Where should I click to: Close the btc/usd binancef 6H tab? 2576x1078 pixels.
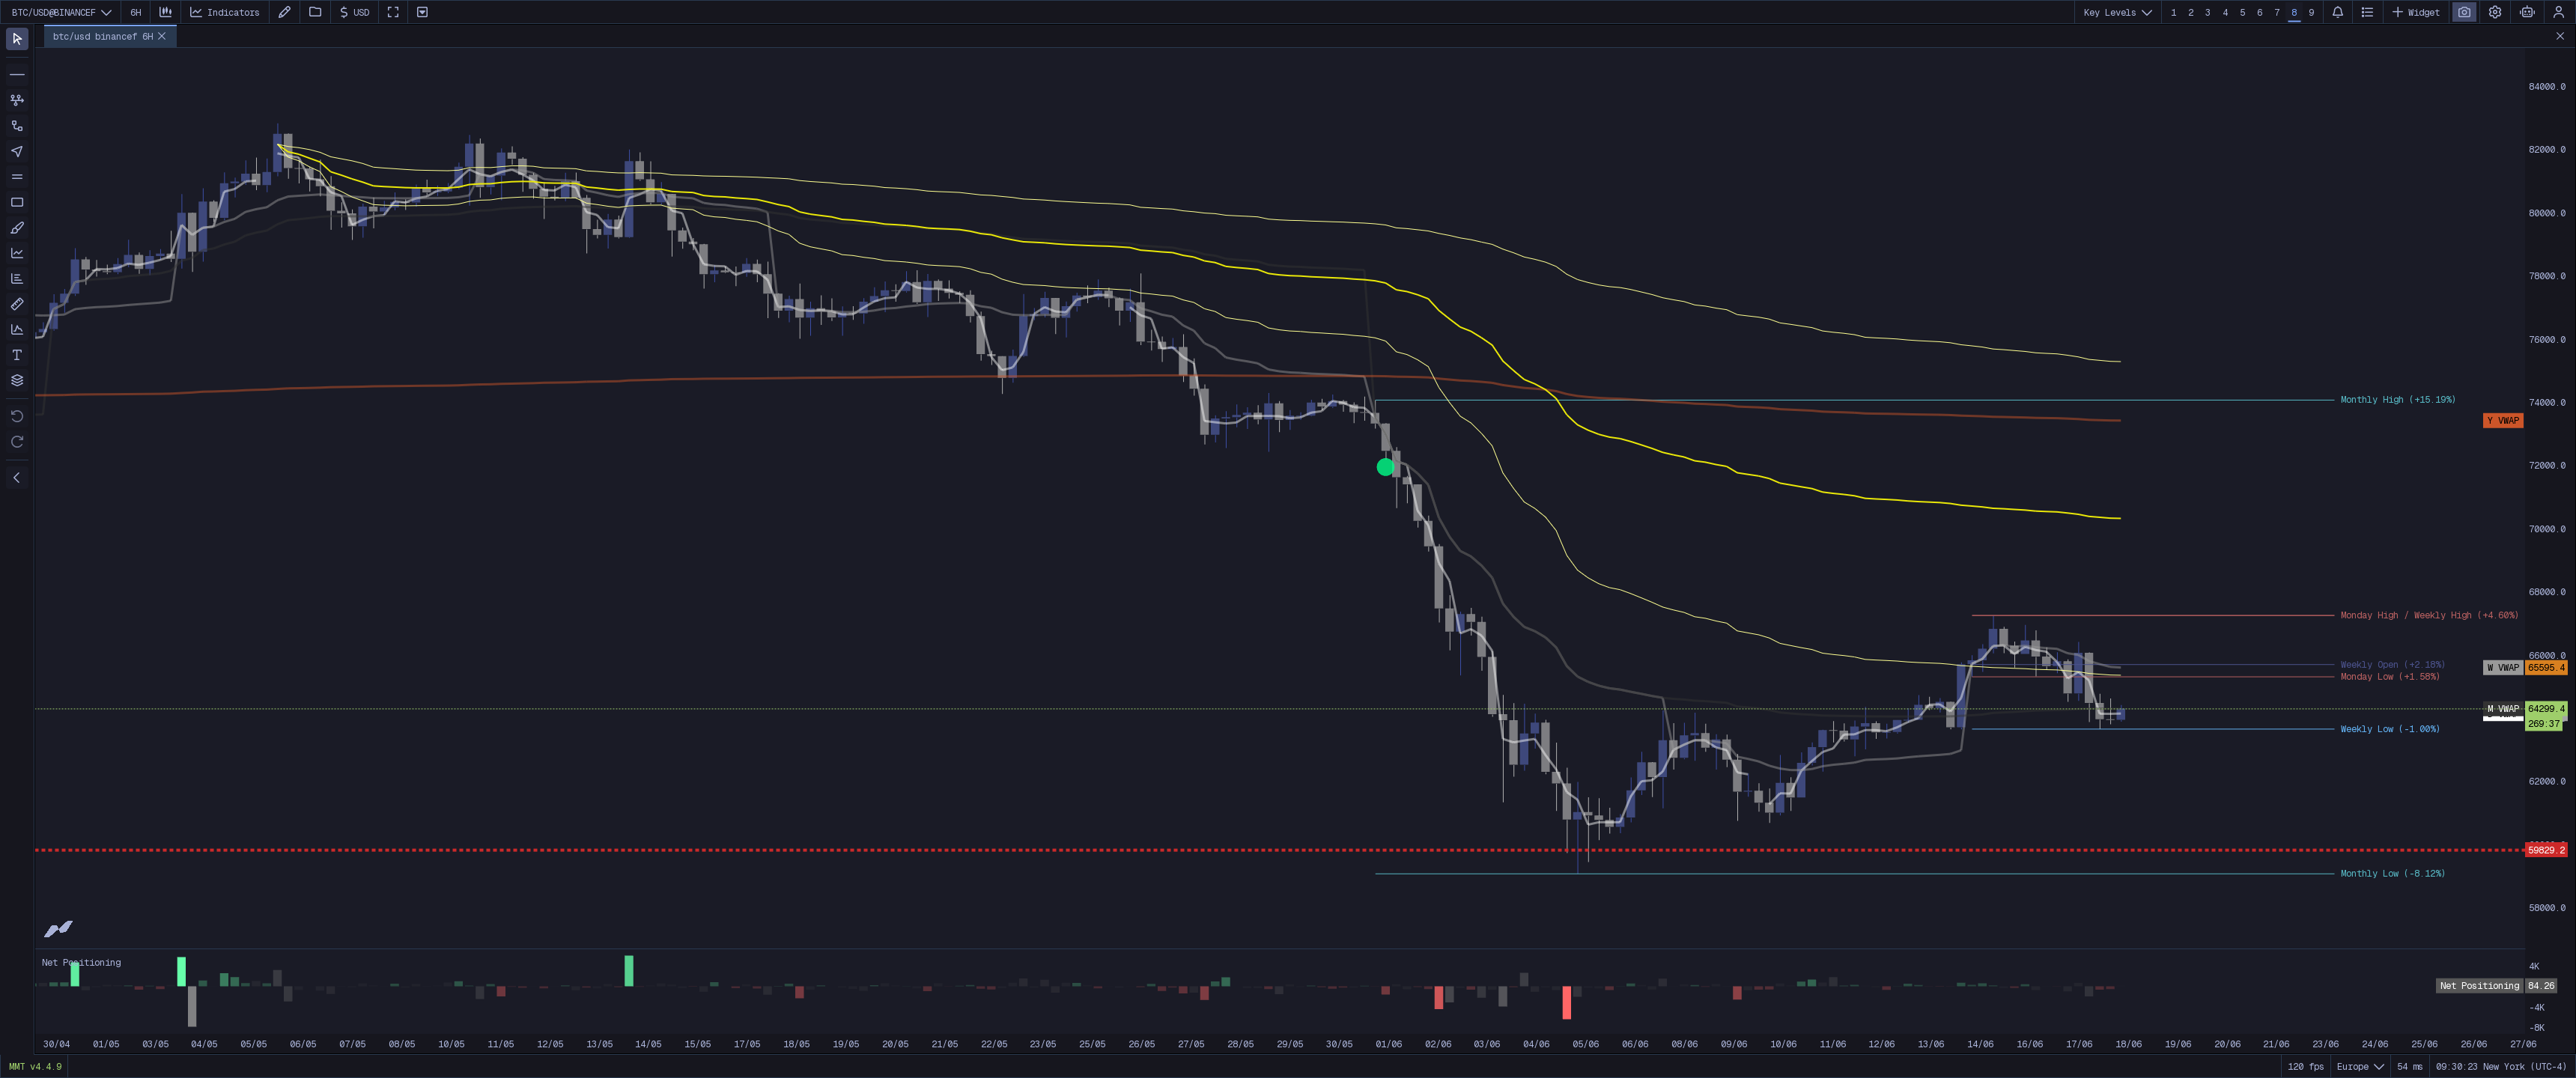point(162,36)
